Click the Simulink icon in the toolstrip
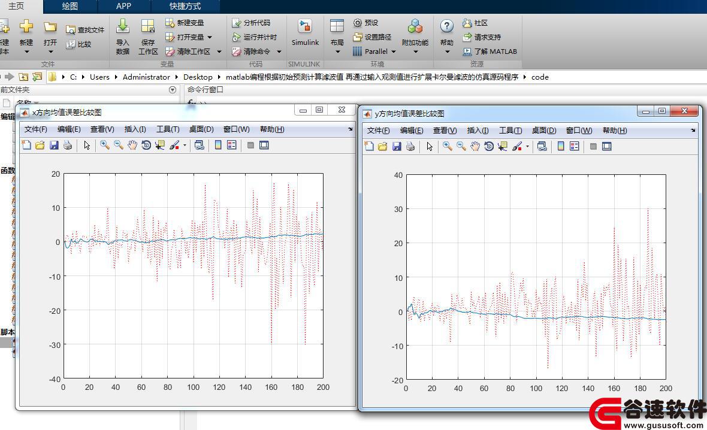 pos(305,26)
